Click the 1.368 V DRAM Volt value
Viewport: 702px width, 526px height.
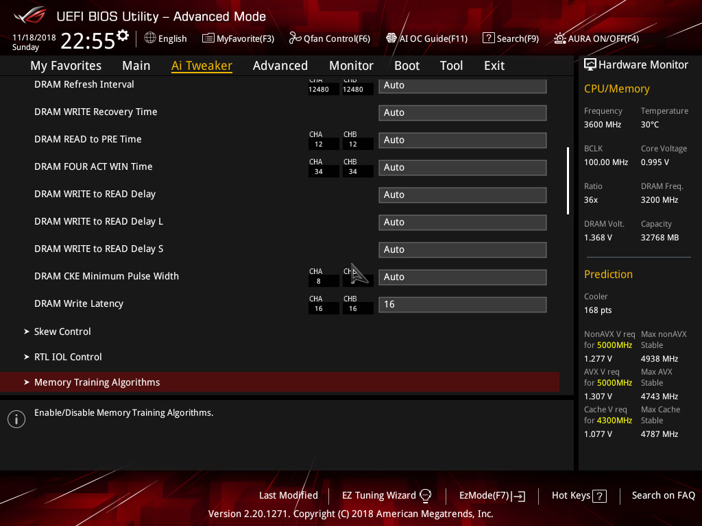pos(598,238)
